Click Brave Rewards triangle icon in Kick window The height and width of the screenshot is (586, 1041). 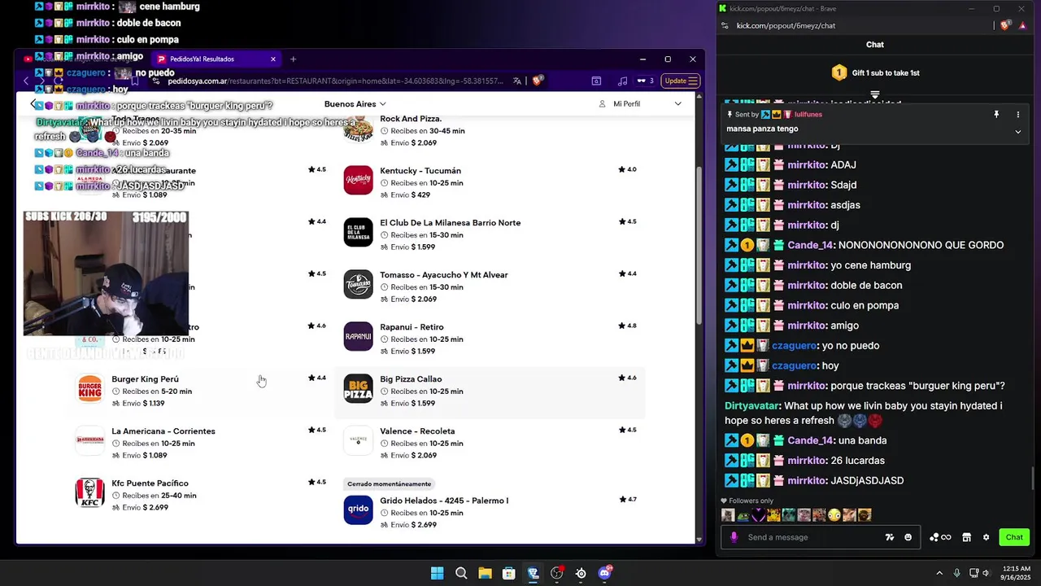(1022, 26)
